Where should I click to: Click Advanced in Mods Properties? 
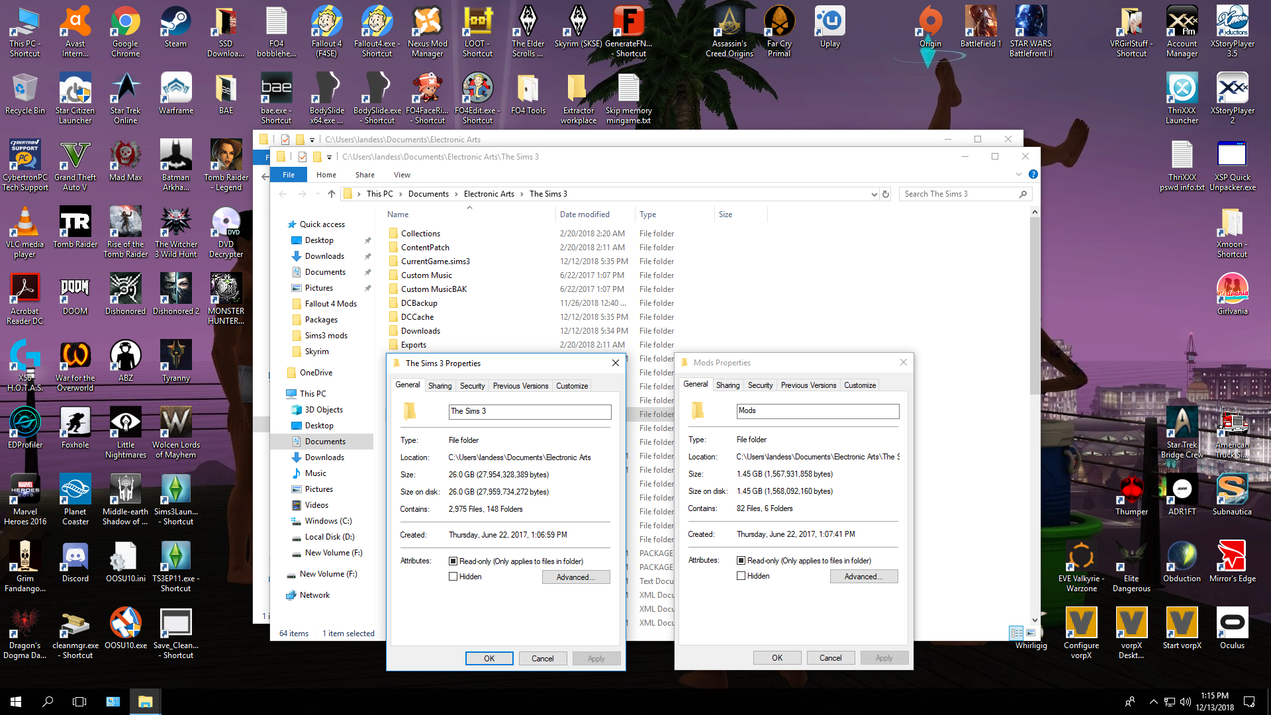click(x=864, y=577)
